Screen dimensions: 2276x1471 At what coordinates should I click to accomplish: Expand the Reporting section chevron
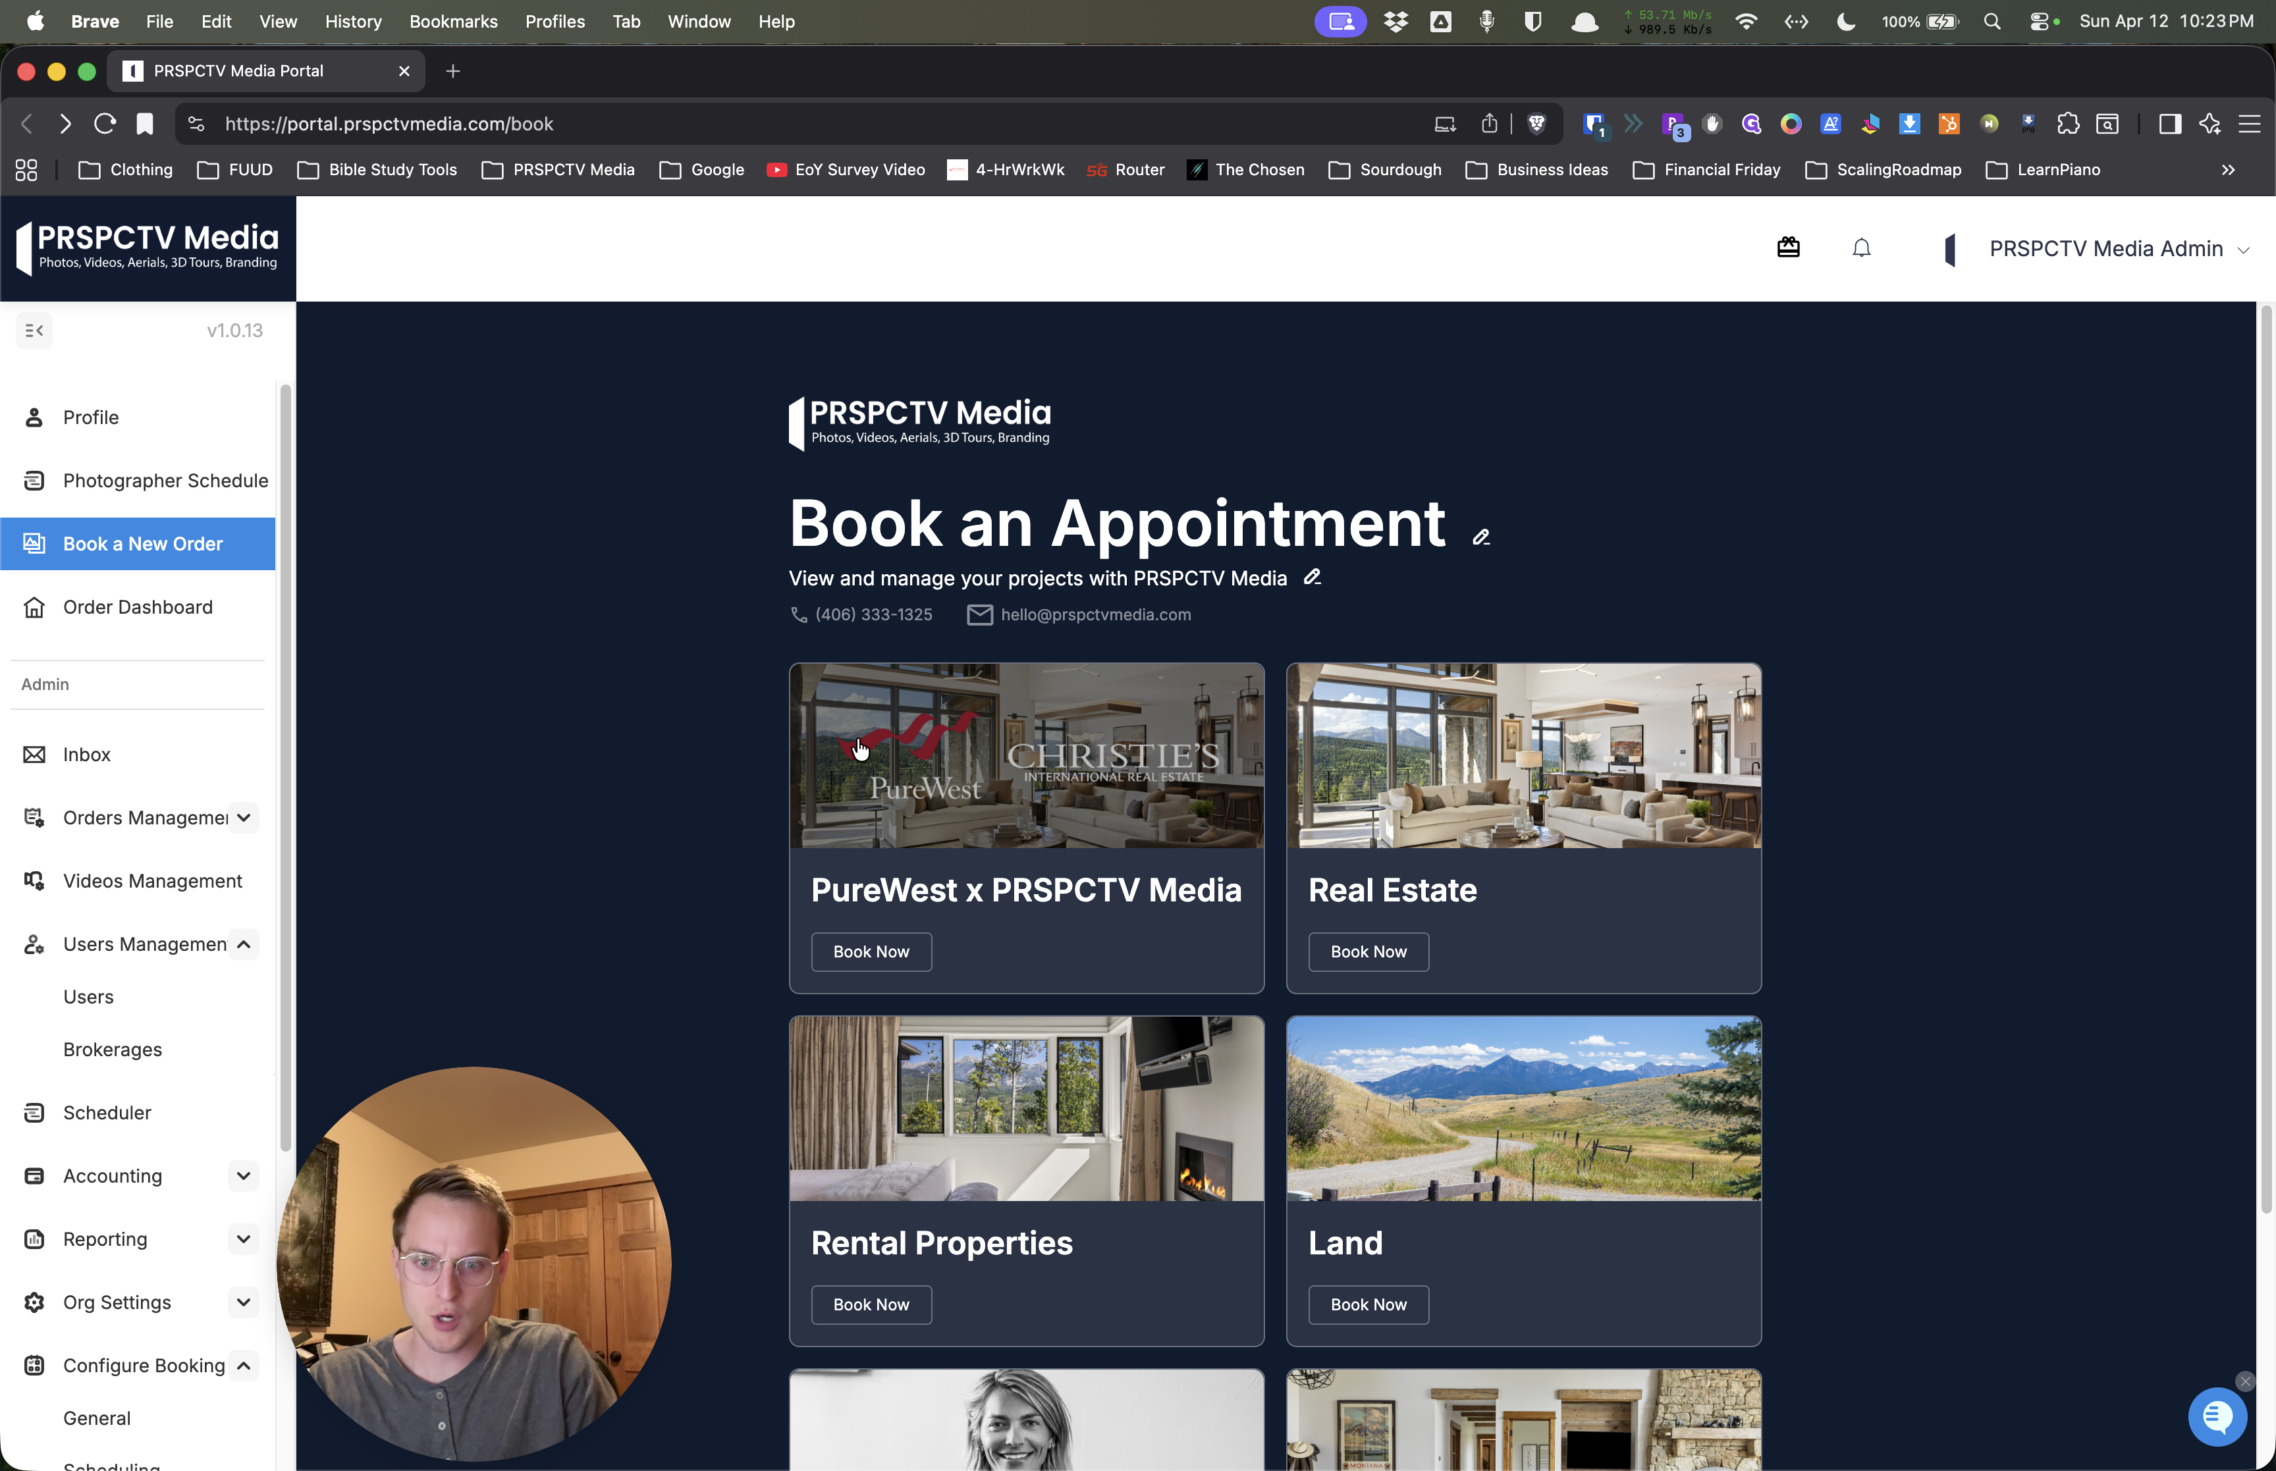pos(244,1239)
